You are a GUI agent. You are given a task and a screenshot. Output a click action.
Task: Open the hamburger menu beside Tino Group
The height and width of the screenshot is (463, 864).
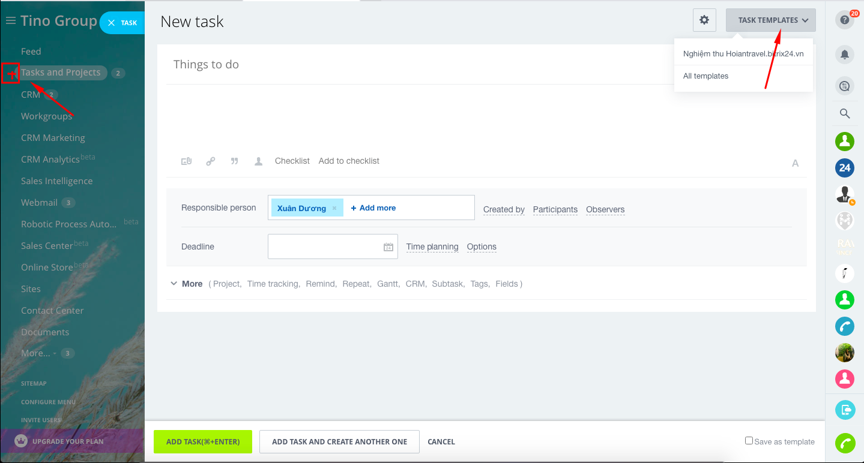pos(10,21)
